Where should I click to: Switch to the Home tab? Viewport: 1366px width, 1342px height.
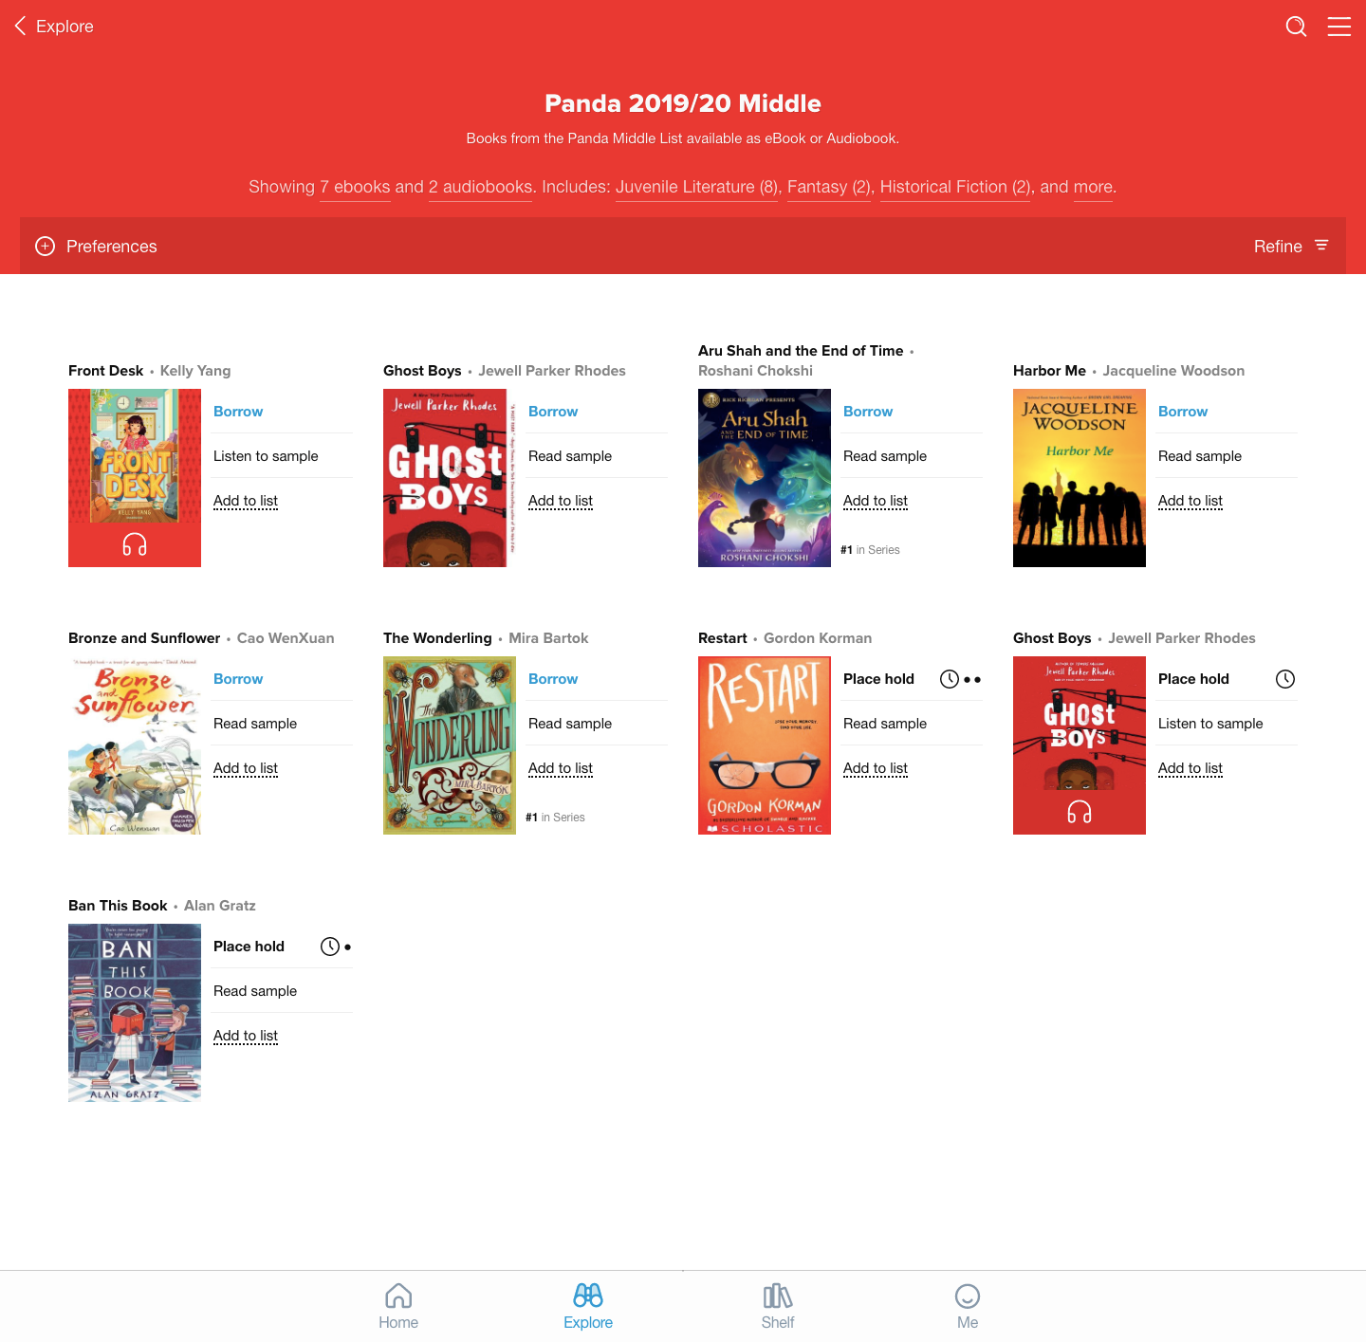pos(398,1306)
